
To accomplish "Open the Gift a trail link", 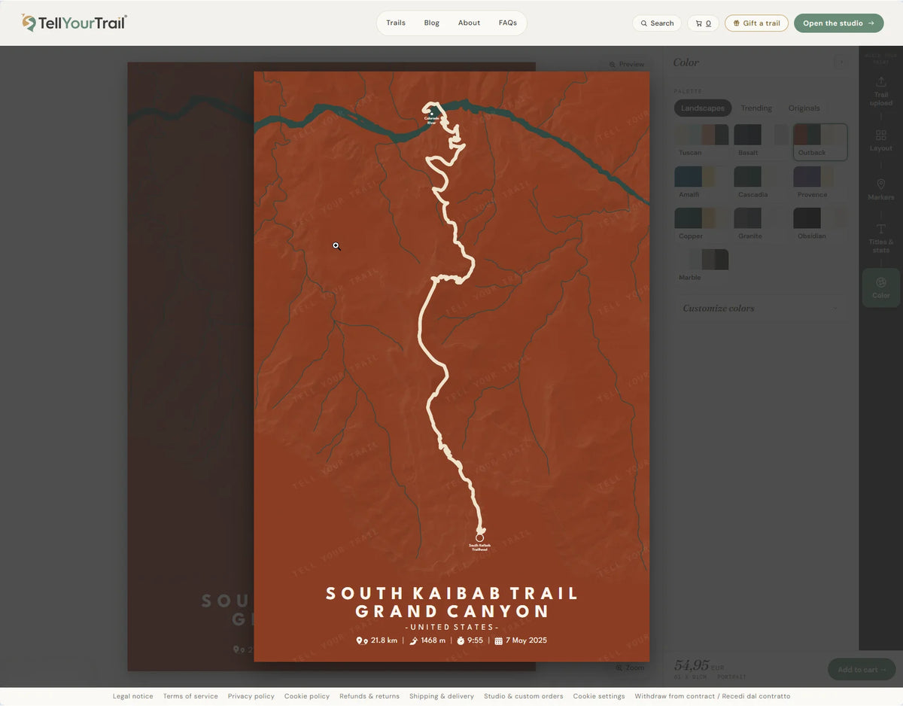I will (756, 23).
